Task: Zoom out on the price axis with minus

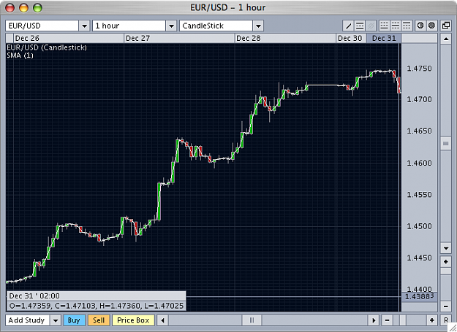Action: coord(445,306)
